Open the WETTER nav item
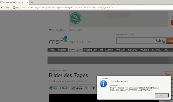Viewport: 173px width, 102px height. tap(145, 50)
